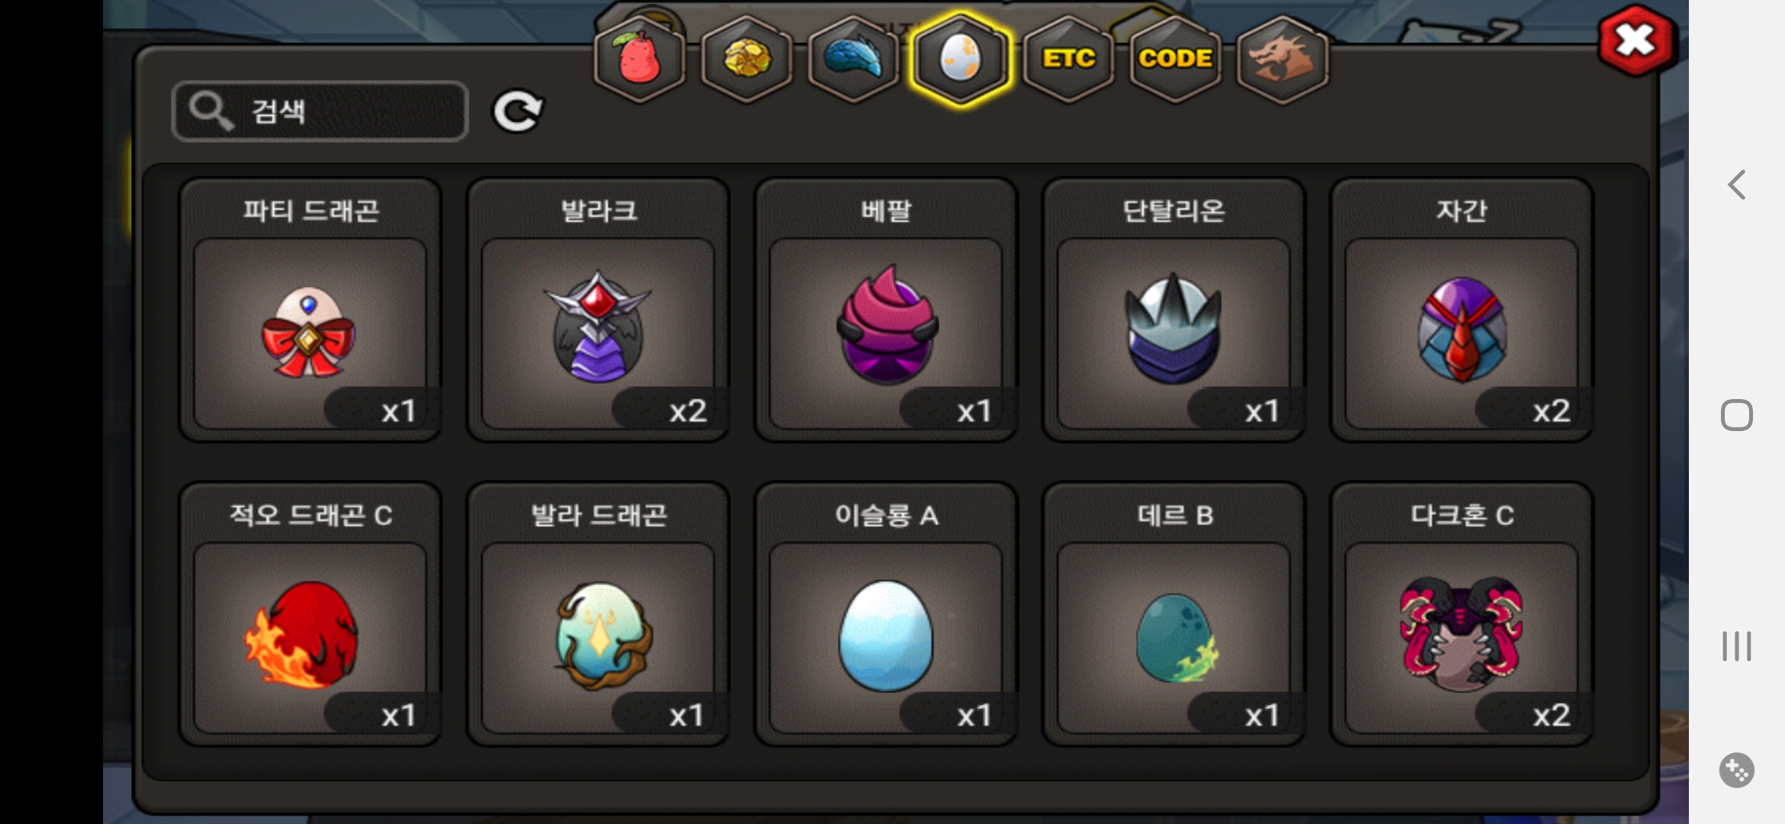The height and width of the screenshot is (824, 1785).
Task: Focus the 검색 search field
Action: point(320,111)
